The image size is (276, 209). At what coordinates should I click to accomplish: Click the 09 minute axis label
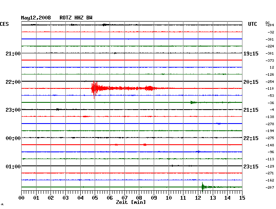coord(154,198)
